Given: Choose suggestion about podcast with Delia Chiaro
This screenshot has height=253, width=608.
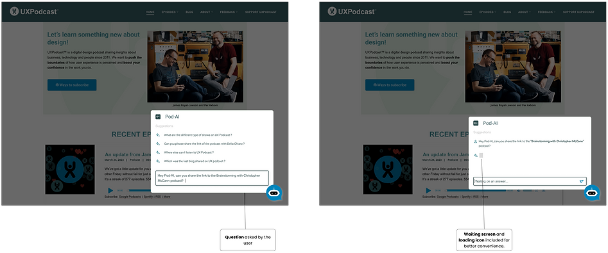Looking at the screenshot, I should tap(204, 143).
